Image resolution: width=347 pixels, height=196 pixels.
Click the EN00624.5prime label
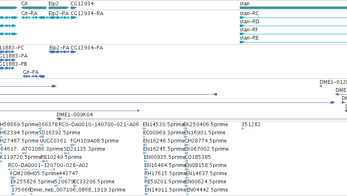206,182
